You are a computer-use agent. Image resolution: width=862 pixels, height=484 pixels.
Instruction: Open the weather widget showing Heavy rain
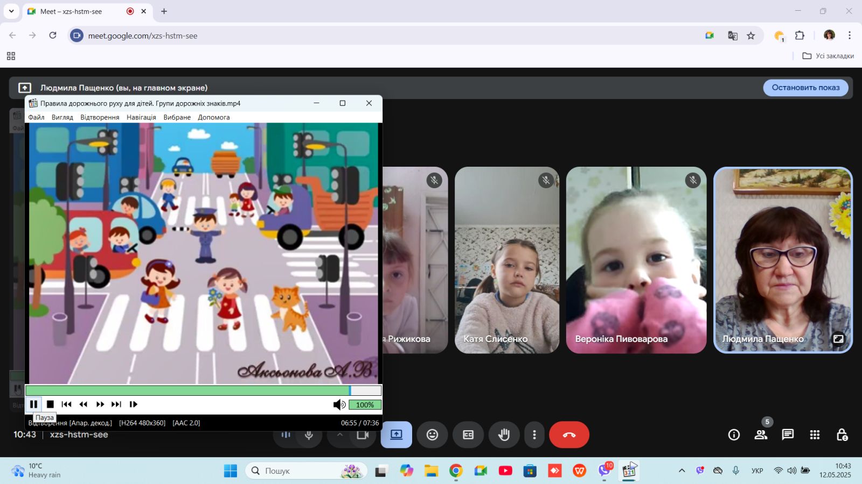click(x=36, y=471)
